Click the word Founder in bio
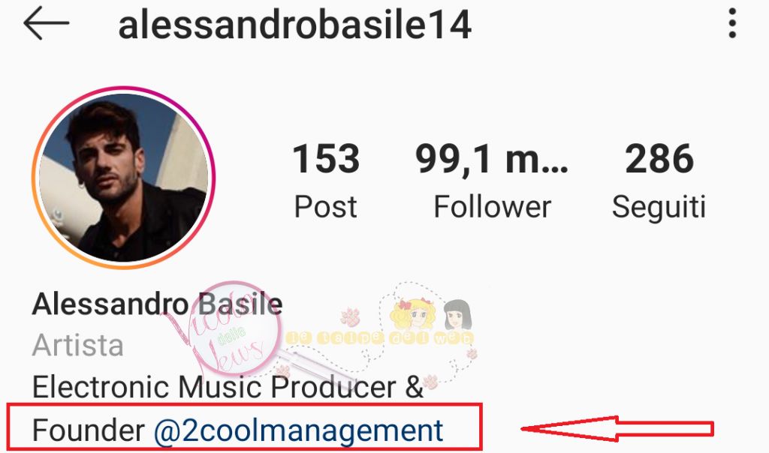This screenshot has height=453, width=769. pos(89,431)
